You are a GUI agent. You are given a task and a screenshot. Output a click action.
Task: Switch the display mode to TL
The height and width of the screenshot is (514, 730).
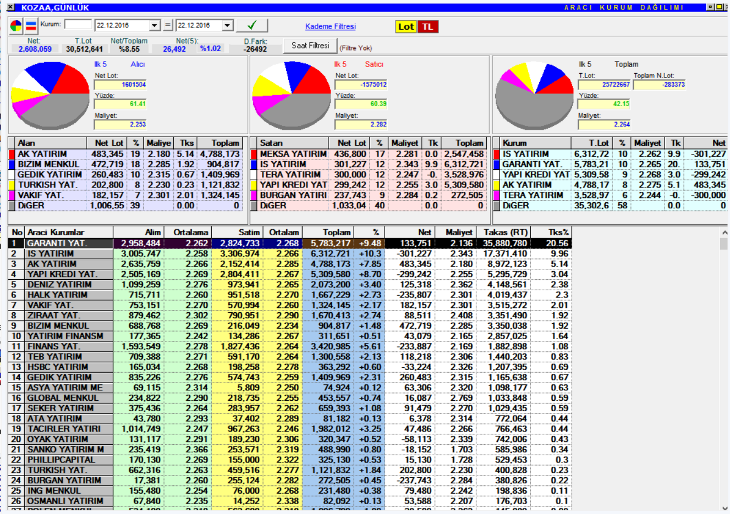pos(427,26)
